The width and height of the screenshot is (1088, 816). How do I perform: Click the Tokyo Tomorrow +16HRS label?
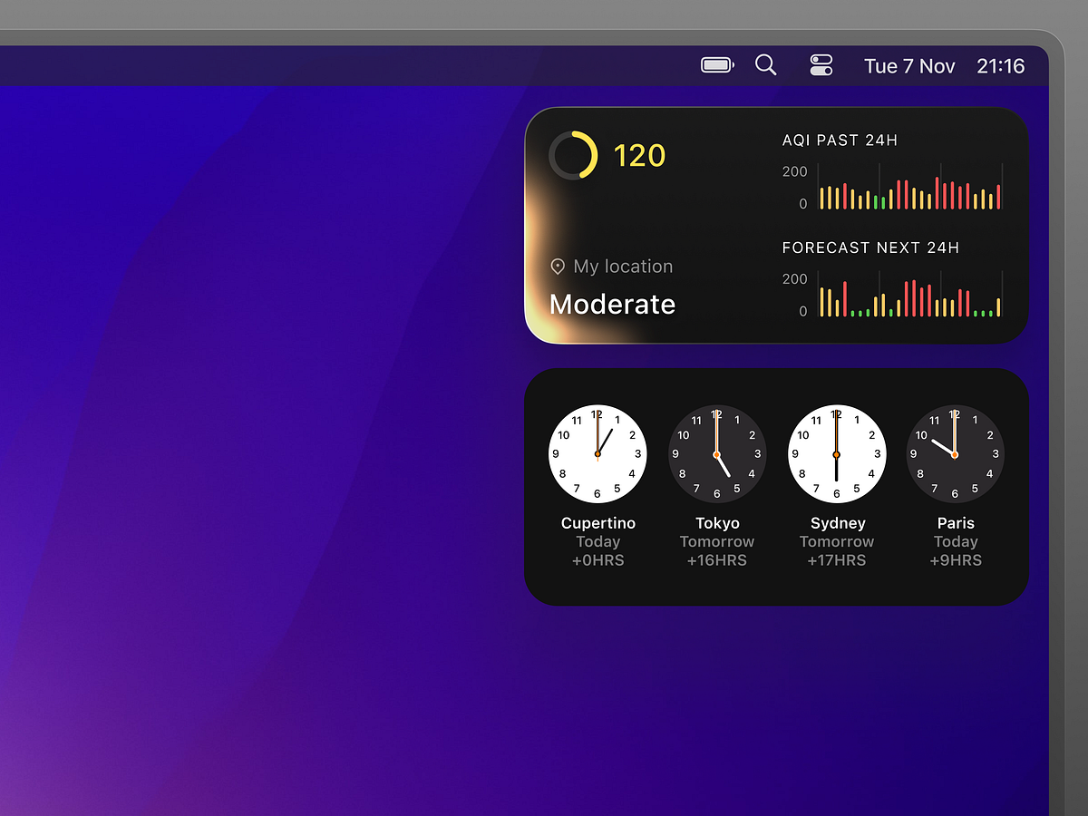(x=717, y=550)
